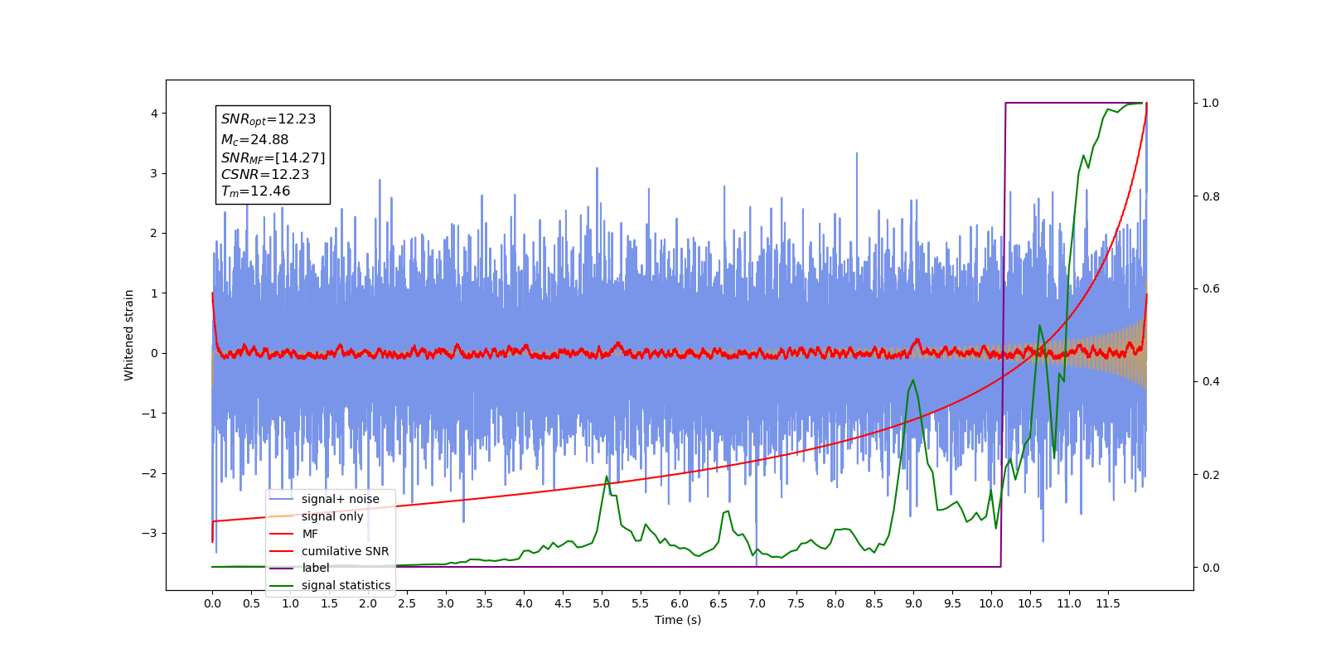Select the 'cumilative SNR' legend entry
This screenshot has height=663, width=1326.
tap(330, 551)
